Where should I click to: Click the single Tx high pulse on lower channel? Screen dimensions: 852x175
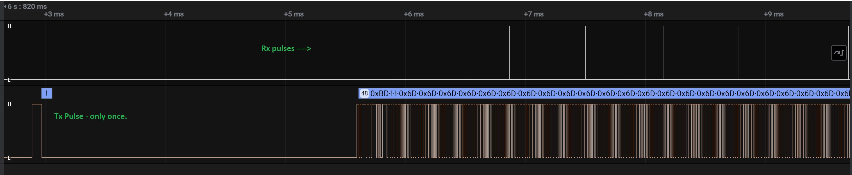tap(37, 131)
